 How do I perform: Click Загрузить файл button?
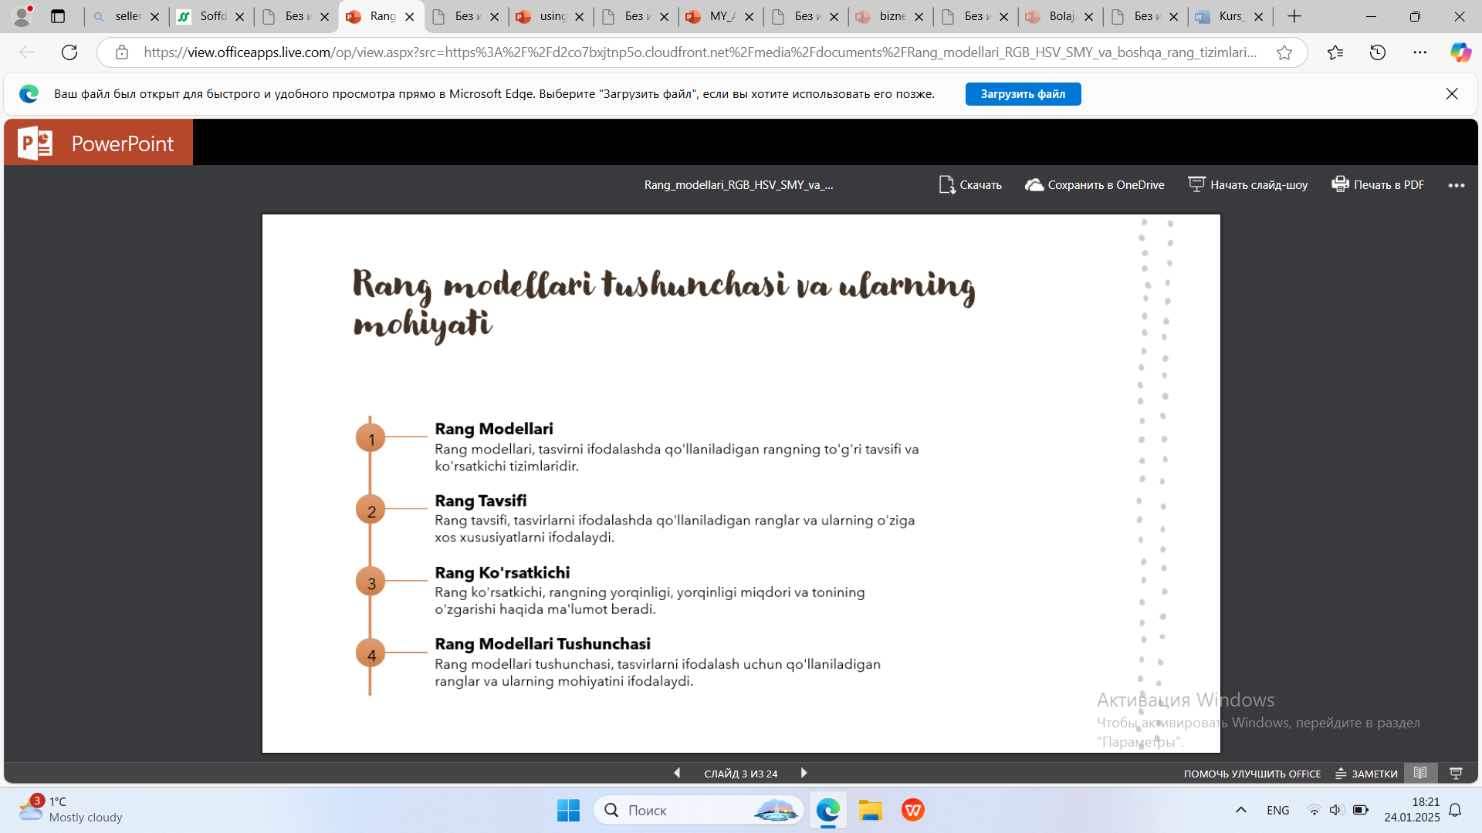[x=1023, y=94]
